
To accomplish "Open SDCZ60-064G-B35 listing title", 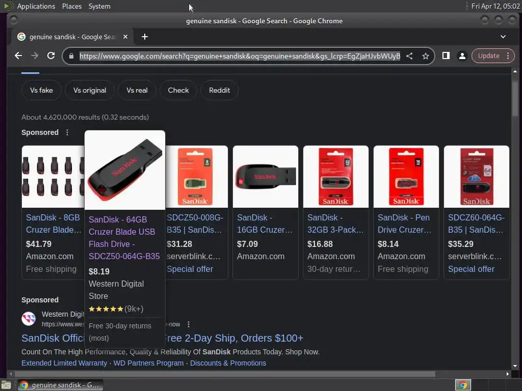I will (476, 224).
